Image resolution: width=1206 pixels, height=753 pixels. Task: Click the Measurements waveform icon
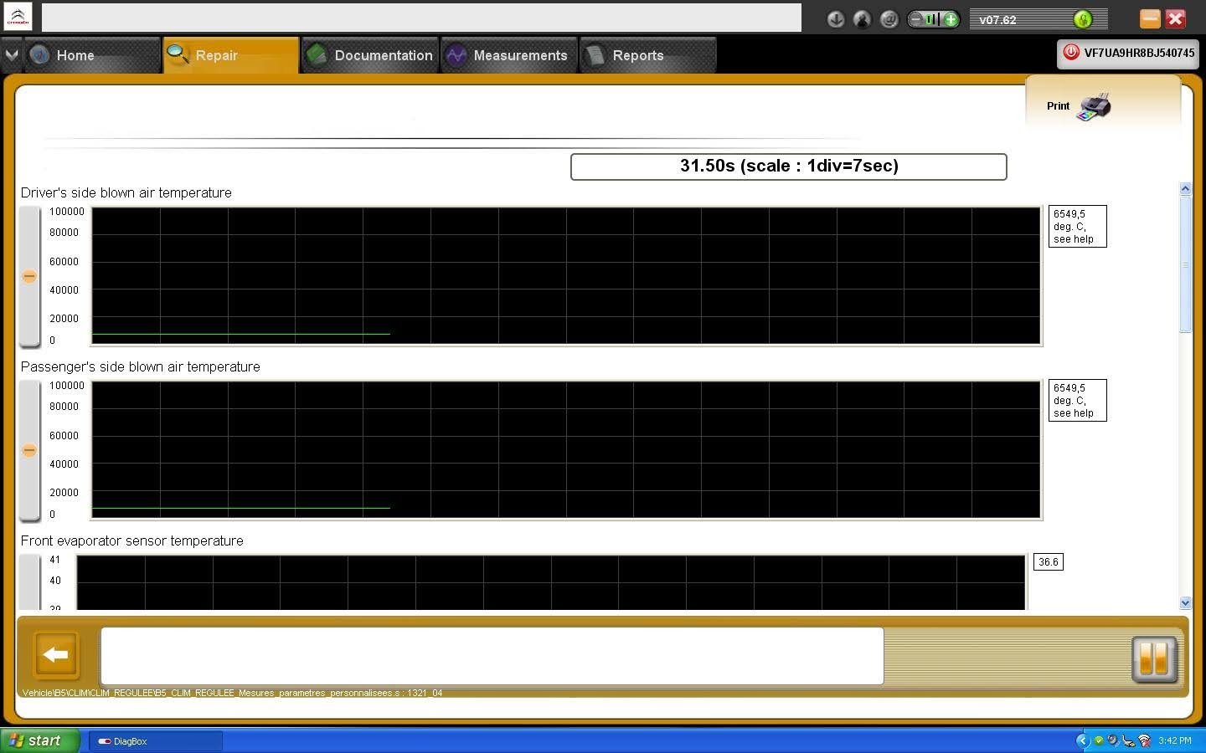(456, 55)
